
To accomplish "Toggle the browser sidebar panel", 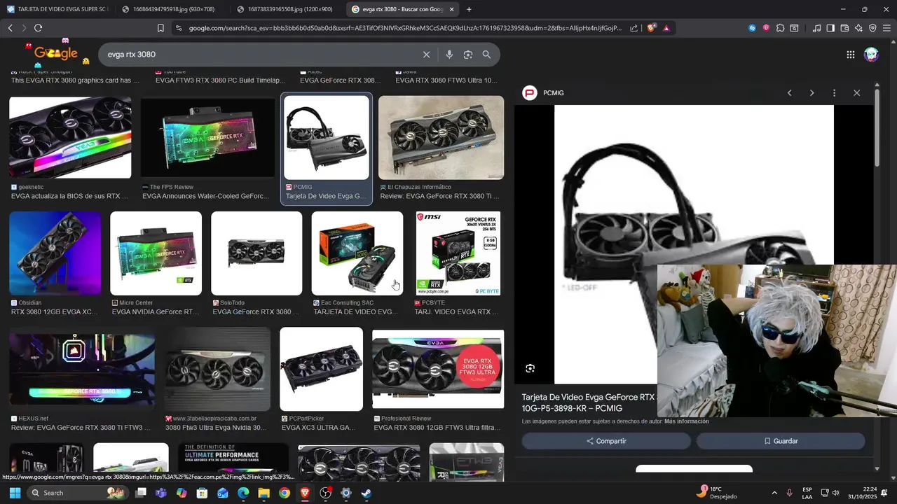I will tap(830, 28).
